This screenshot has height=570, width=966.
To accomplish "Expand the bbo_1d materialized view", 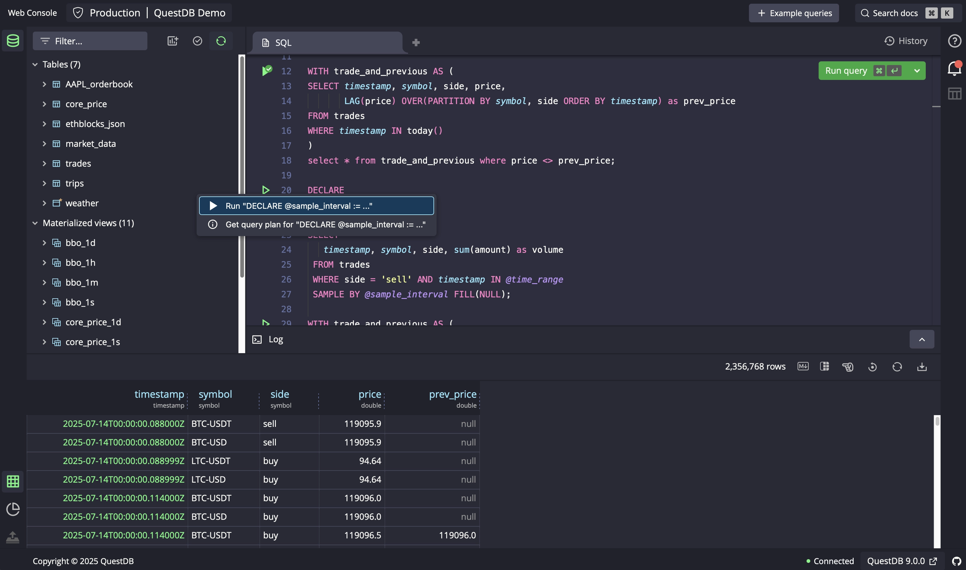I will coord(44,243).
